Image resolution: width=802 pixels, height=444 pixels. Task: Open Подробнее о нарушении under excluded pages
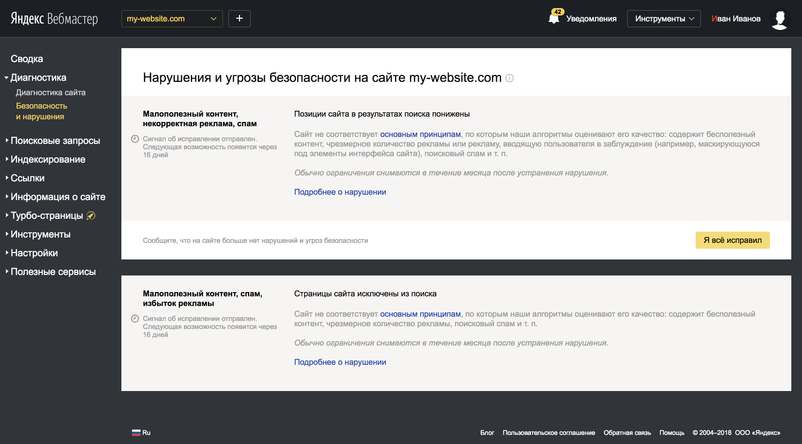340,362
